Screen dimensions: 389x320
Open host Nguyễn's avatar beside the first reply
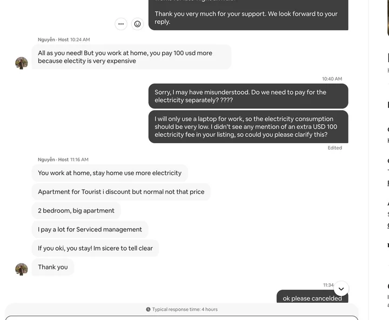pyautogui.click(x=22, y=63)
